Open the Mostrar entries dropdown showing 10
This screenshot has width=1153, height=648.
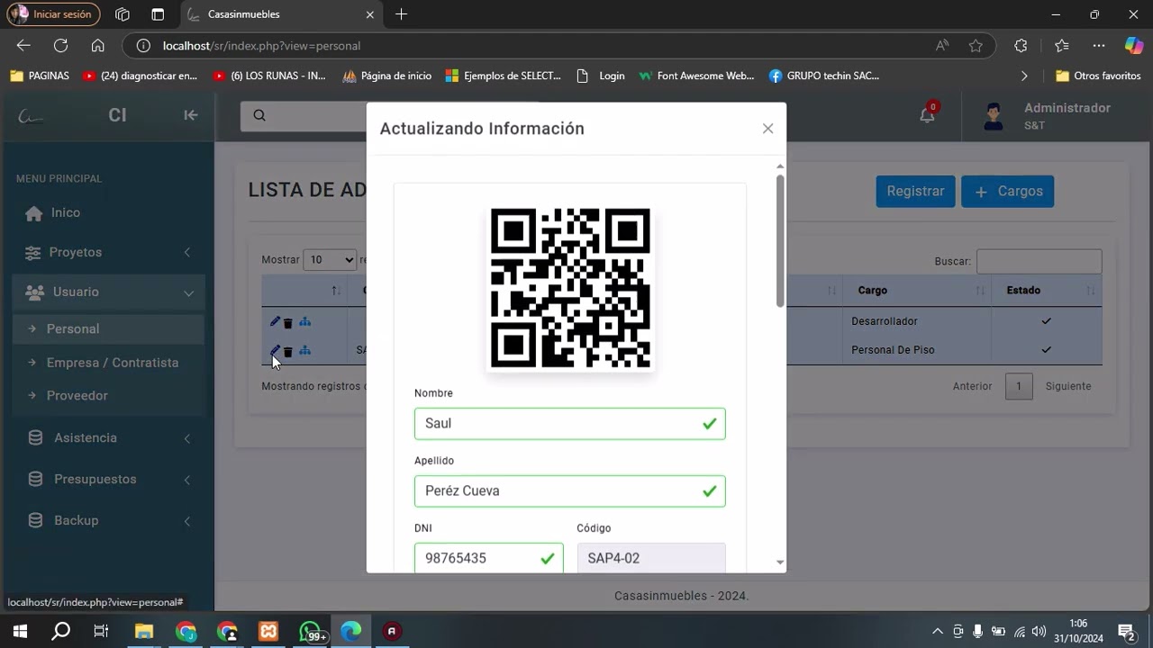coord(330,259)
